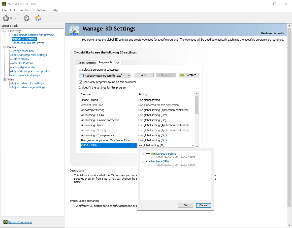Open Adjust image settings with preview
This screenshot has width=292, height=228.
pyautogui.click(x=33, y=35)
